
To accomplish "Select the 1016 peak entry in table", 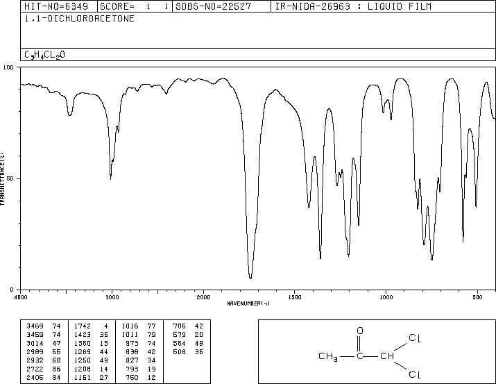I will click(x=139, y=326).
